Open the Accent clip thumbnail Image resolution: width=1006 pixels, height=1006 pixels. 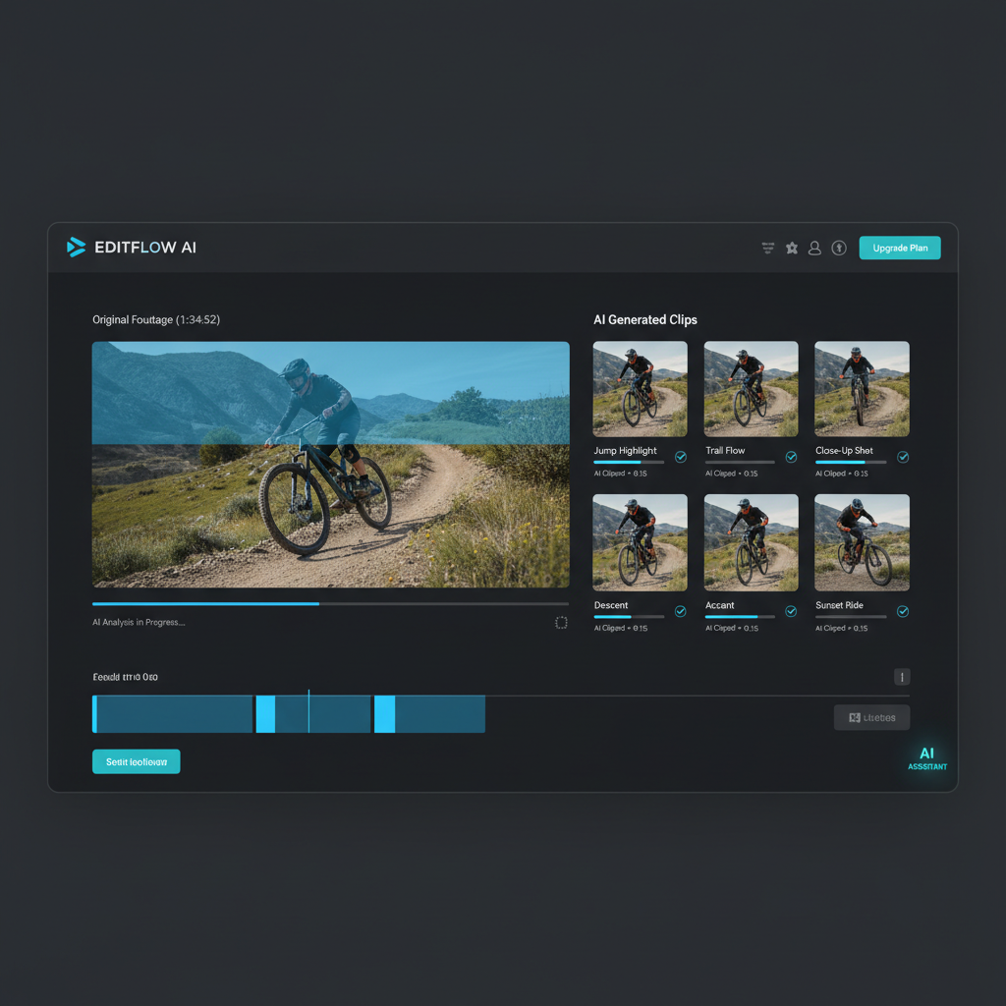point(751,542)
